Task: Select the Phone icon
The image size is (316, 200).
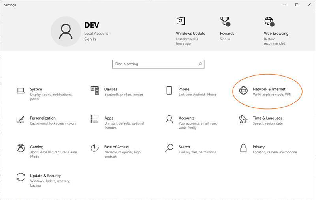Action: pos(169,91)
